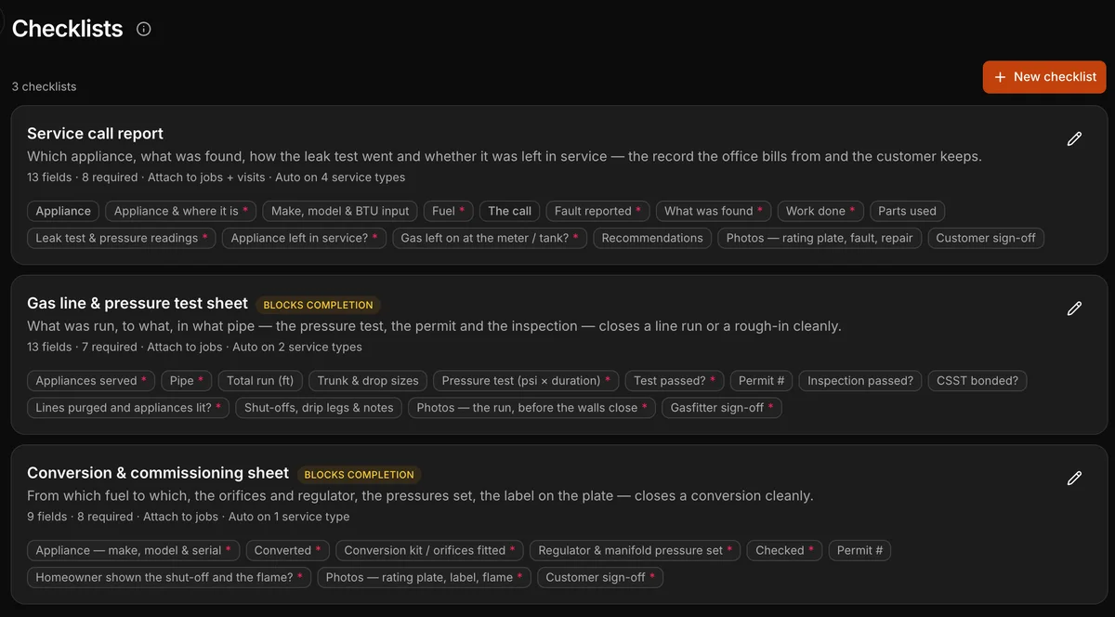This screenshot has width=1115, height=617.
Task: Open the Conversion & commissioning sheet title
Action: (x=158, y=473)
